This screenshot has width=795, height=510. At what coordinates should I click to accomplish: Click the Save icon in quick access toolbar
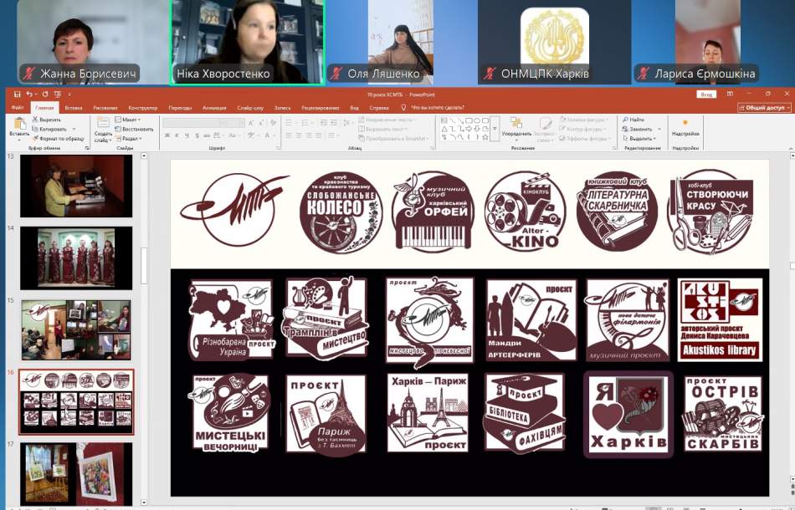[x=17, y=94]
